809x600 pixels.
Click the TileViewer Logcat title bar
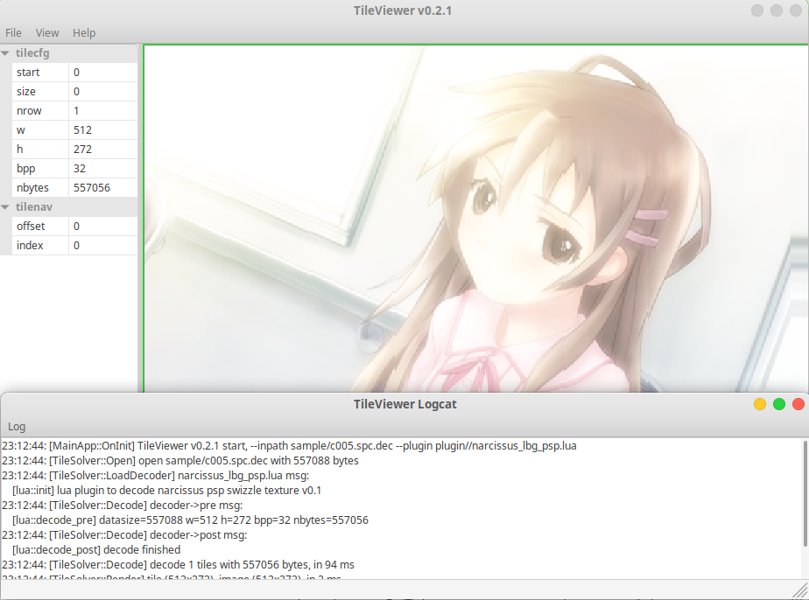coord(404,405)
